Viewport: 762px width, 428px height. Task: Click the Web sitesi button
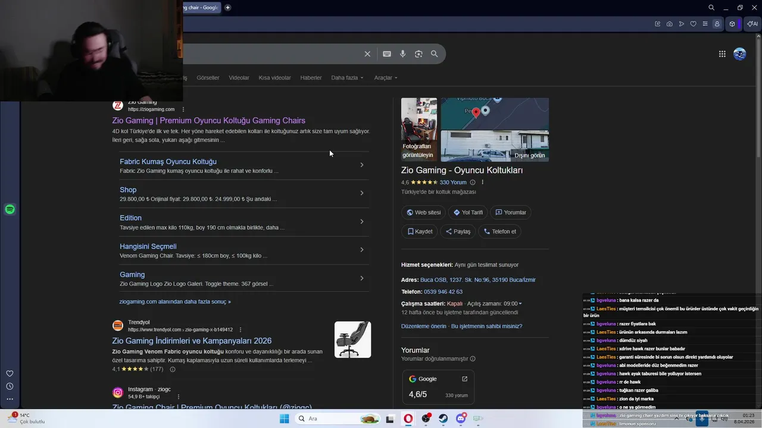424,212
